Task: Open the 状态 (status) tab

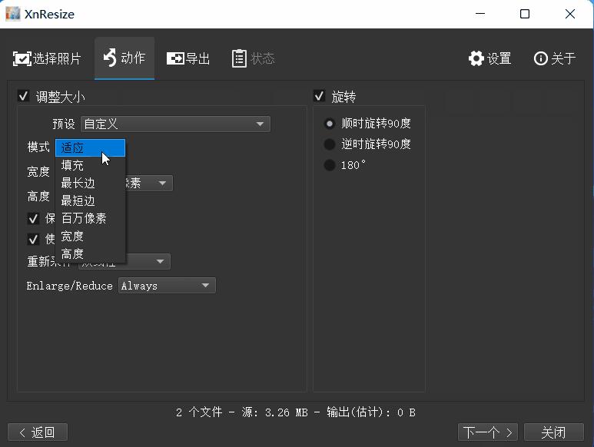Action: (x=253, y=58)
